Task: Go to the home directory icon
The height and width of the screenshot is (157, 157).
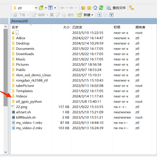Action: pos(95,8)
